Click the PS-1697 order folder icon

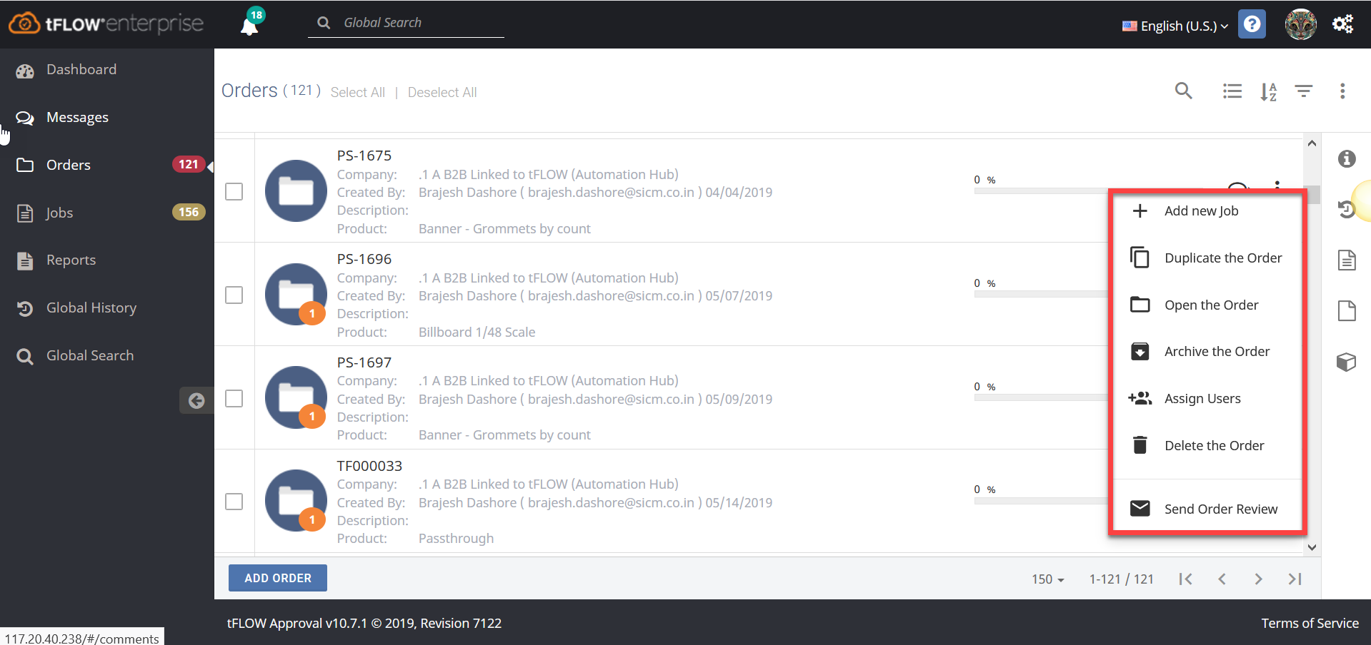click(296, 397)
